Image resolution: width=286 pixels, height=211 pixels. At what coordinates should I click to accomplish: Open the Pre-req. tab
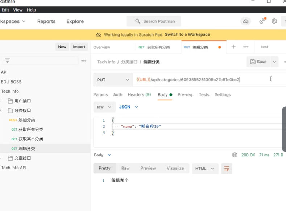click(x=185, y=95)
